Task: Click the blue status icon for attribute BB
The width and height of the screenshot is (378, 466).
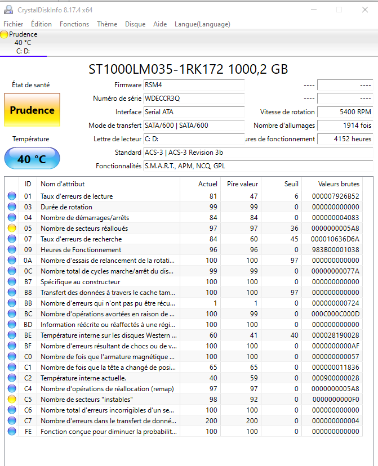Action: click(12, 303)
